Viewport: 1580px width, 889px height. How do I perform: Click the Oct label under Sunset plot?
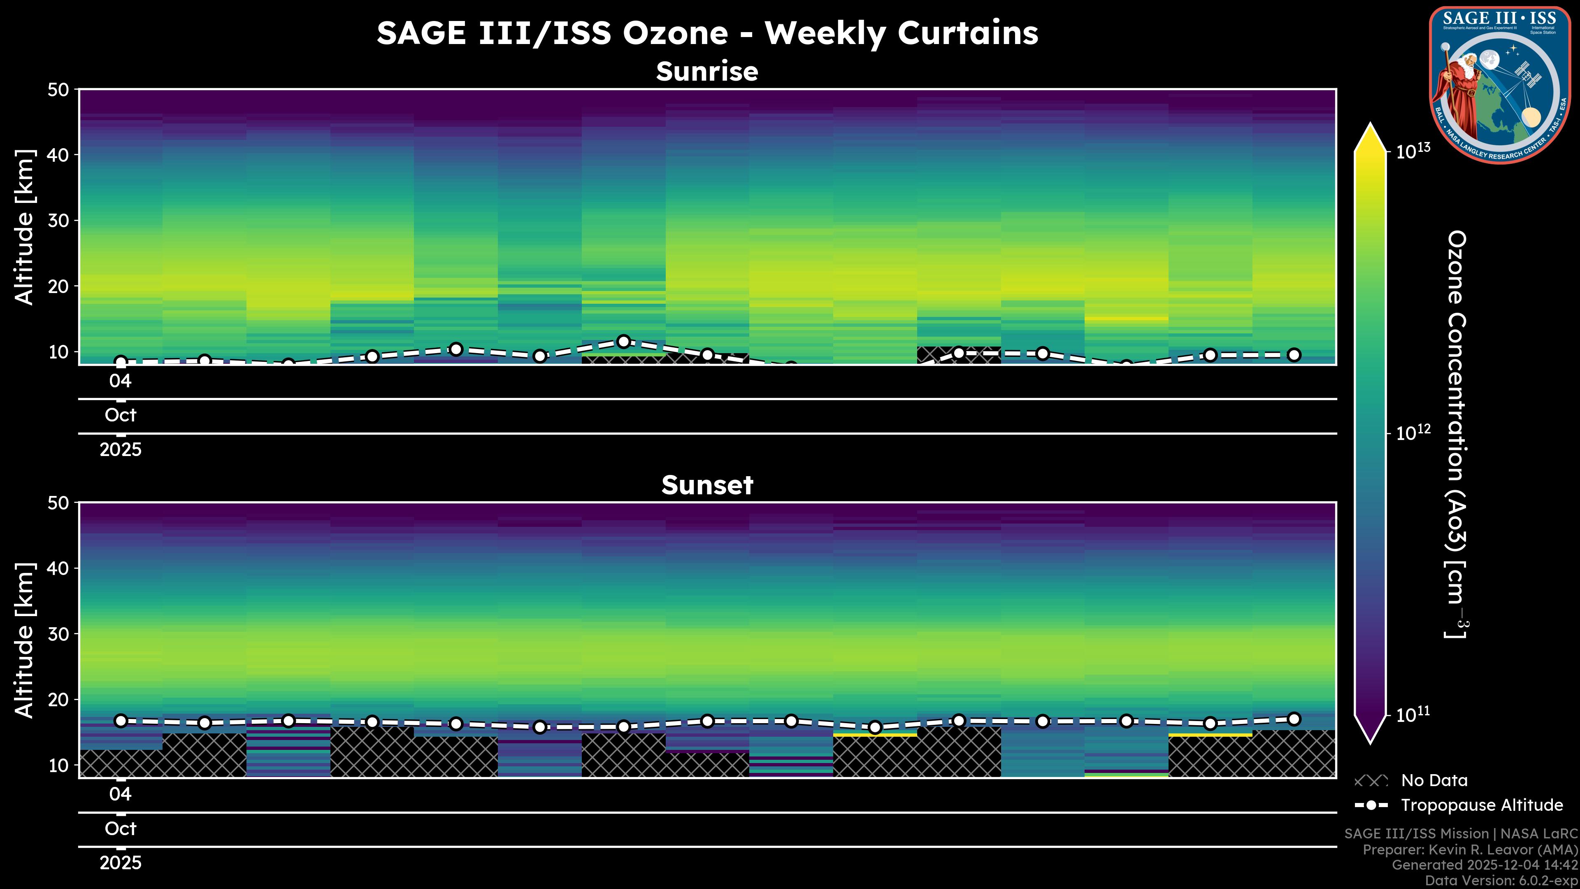pyautogui.click(x=121, y=828)
